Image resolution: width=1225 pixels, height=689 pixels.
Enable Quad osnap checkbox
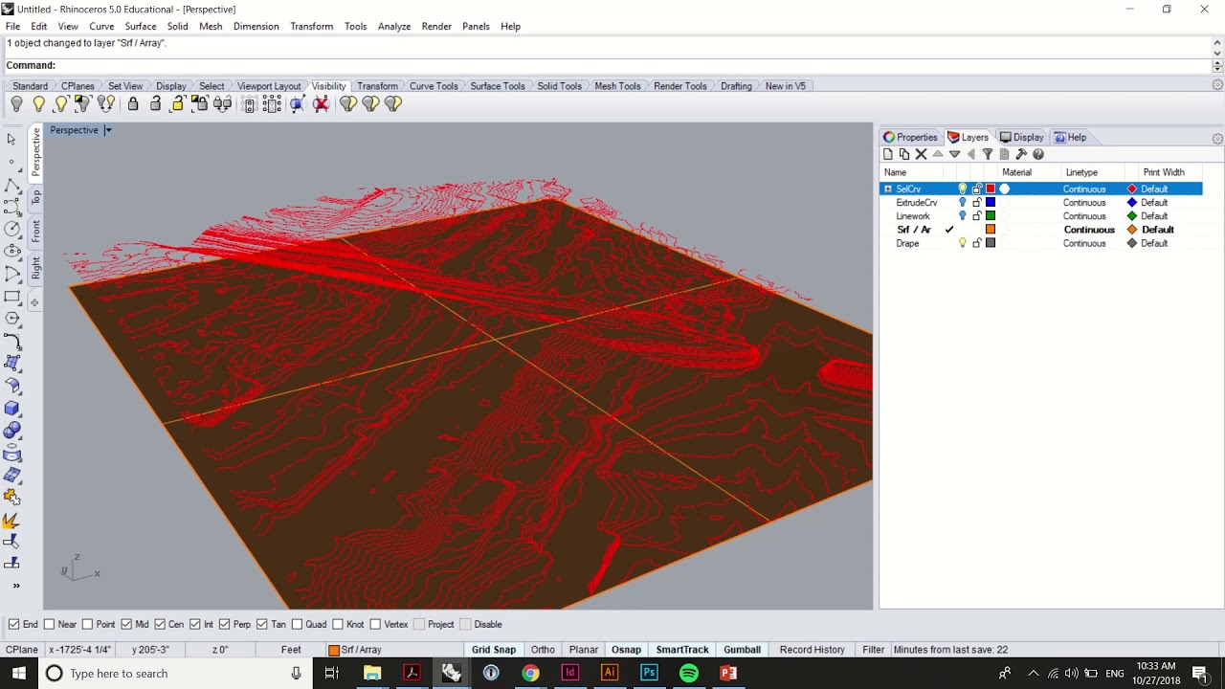(297, 624)
